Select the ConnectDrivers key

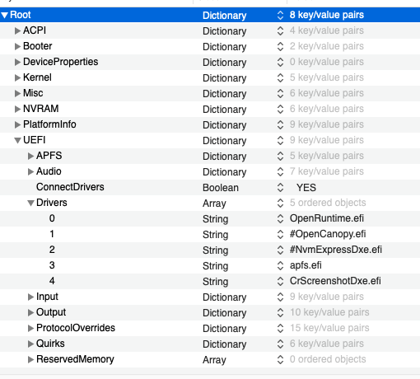click(70, 187)
